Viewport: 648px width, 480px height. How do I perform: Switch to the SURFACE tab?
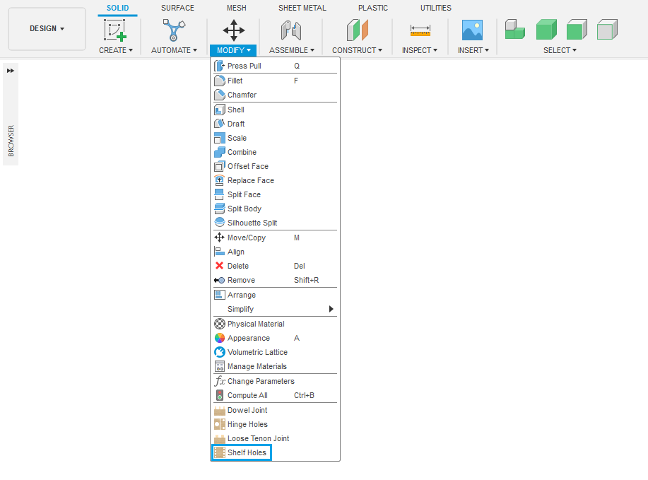(x=177, y=8)
